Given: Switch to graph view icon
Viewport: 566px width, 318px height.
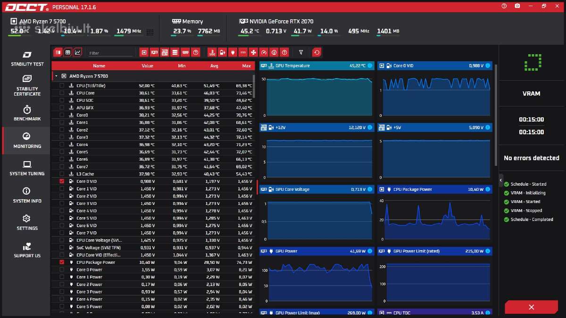Looking at the screenshot, I should (78, 52).
